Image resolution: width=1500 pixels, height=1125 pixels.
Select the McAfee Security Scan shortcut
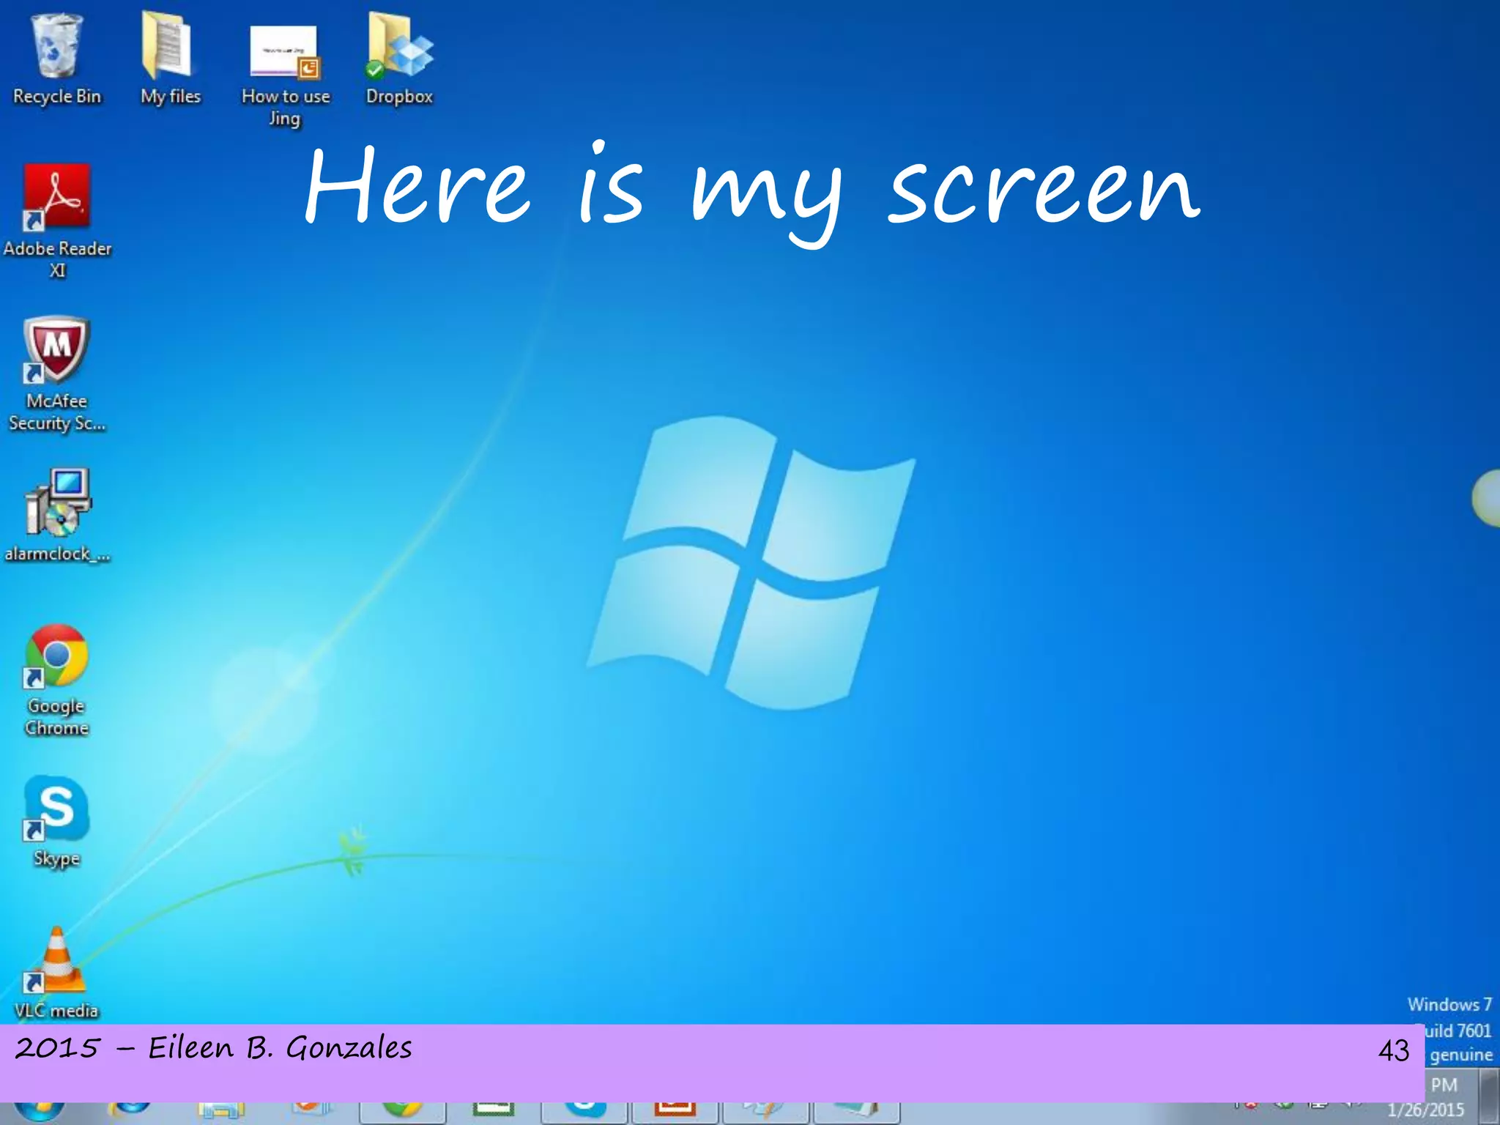(x=56, y=374)
